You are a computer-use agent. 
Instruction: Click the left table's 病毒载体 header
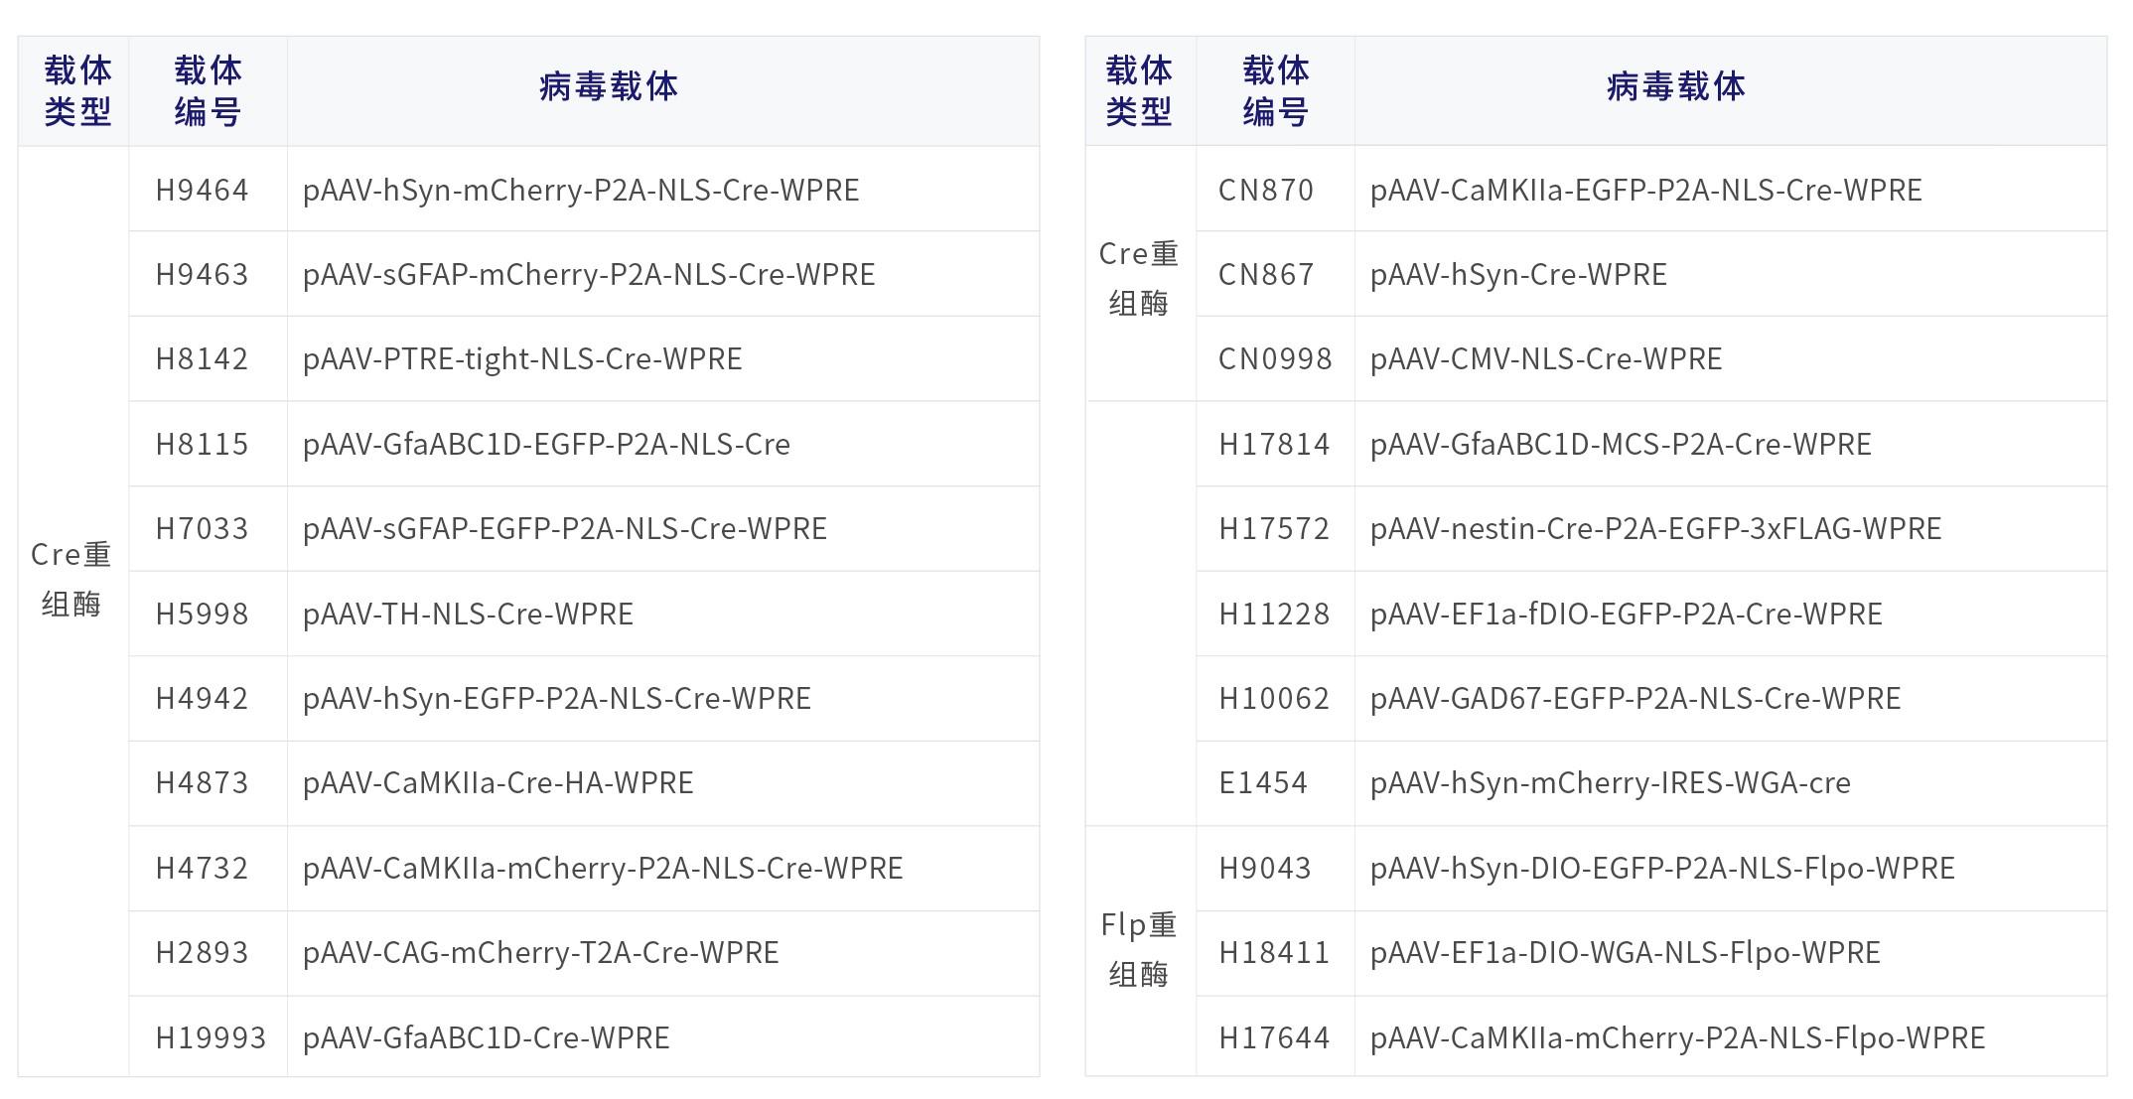(x=608, y=87)
